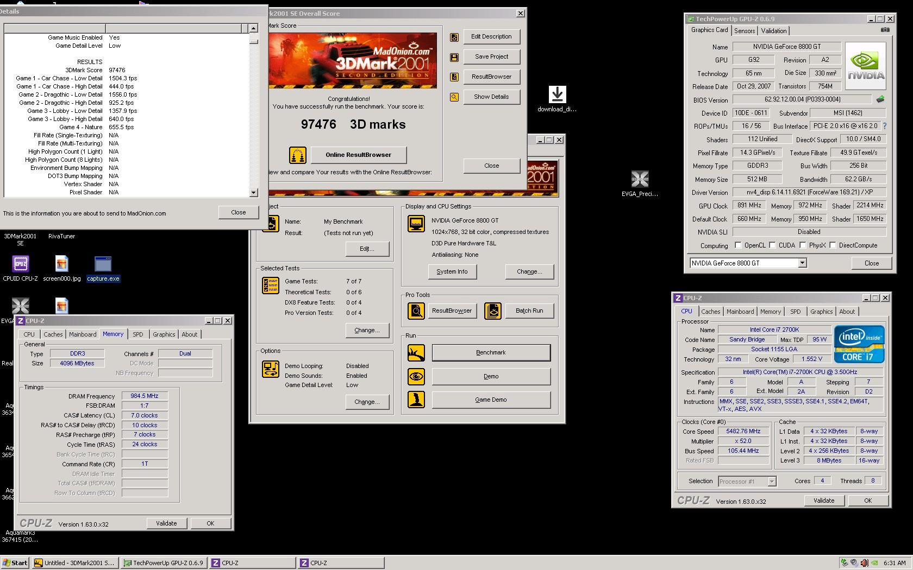Open the Processor #1 selection dropdown

point(771,482)
